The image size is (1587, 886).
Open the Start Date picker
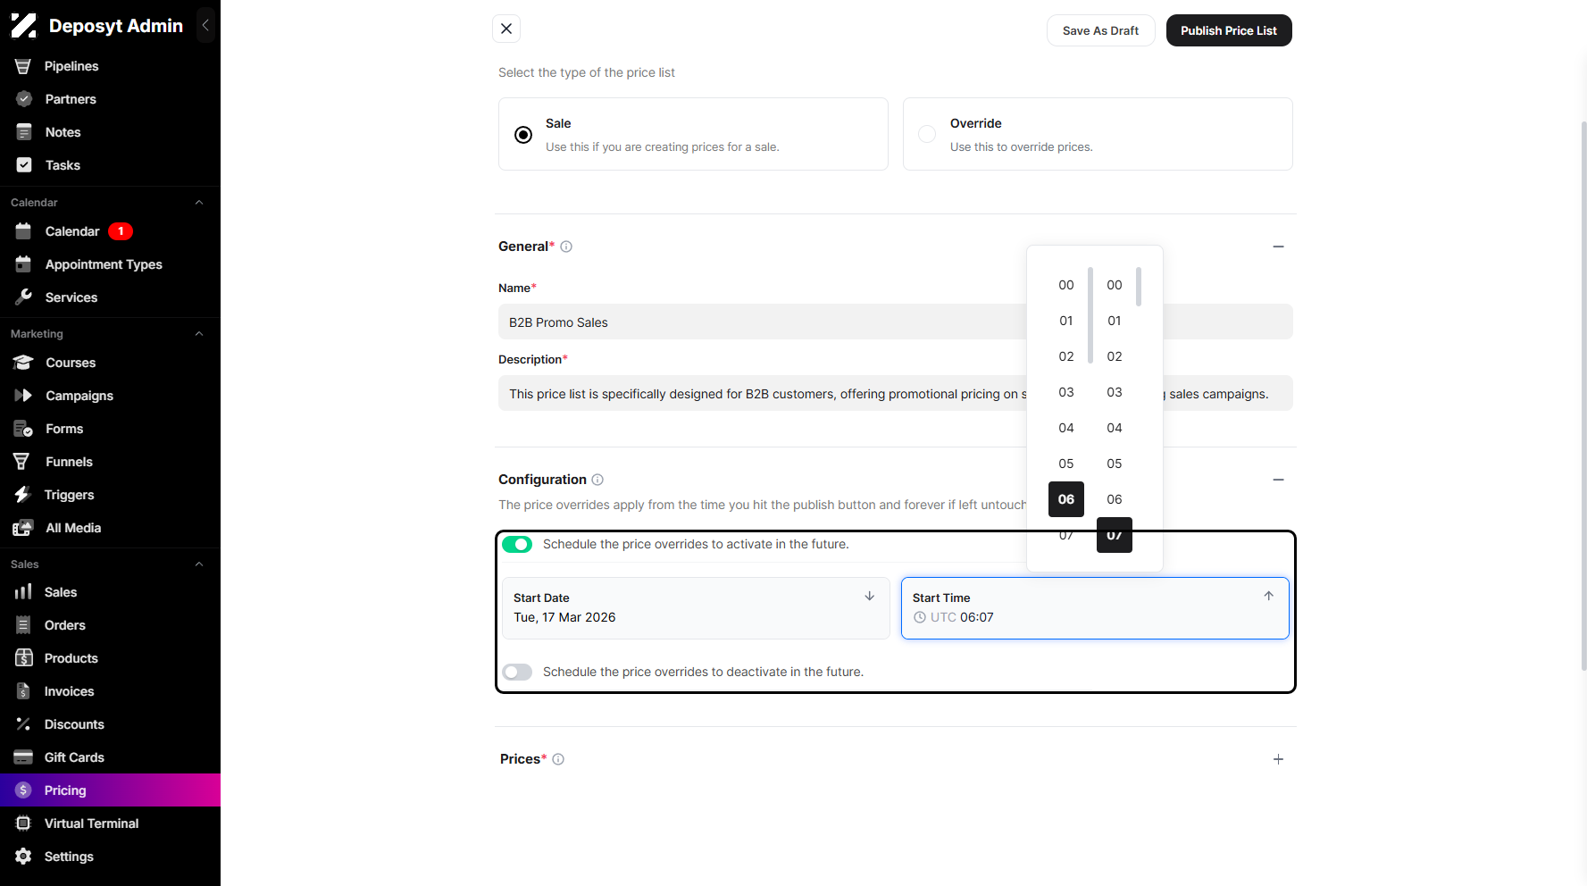[696, 608]
